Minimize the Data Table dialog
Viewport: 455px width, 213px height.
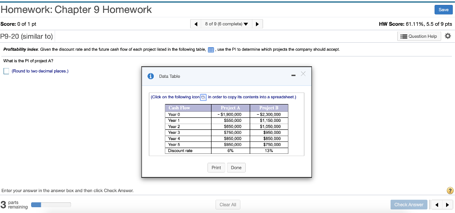[293, 76]
